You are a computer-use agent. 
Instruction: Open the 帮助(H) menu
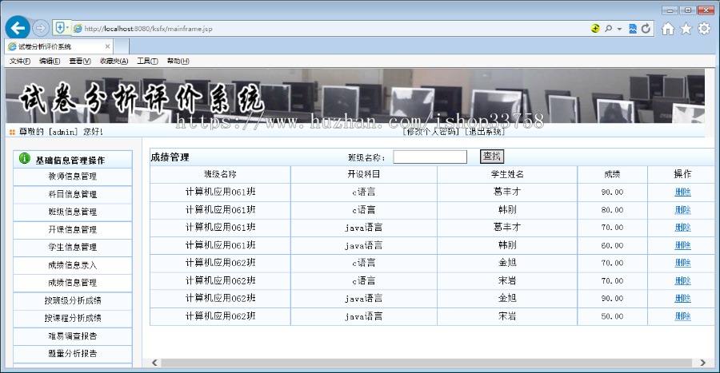pyautogui.click(x=178, y=61)
